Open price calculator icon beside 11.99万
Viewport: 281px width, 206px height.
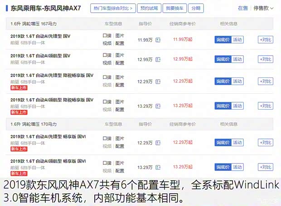[158, 40]
